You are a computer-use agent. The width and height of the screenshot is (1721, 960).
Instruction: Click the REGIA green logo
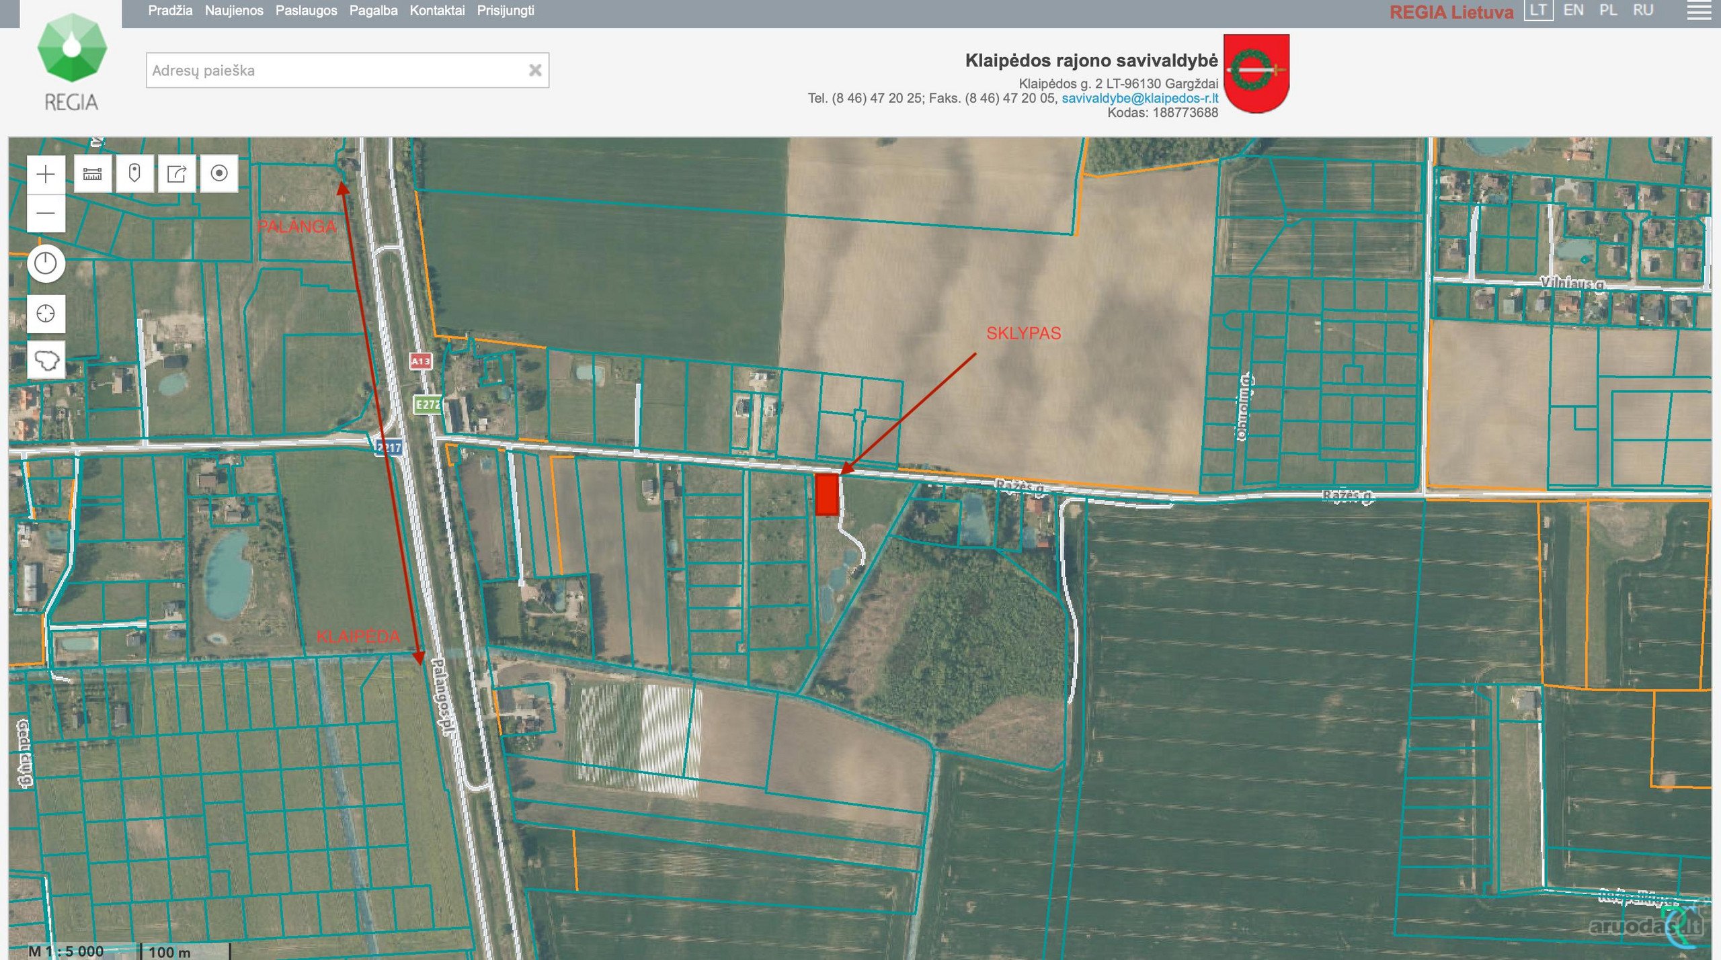[71, 62]
